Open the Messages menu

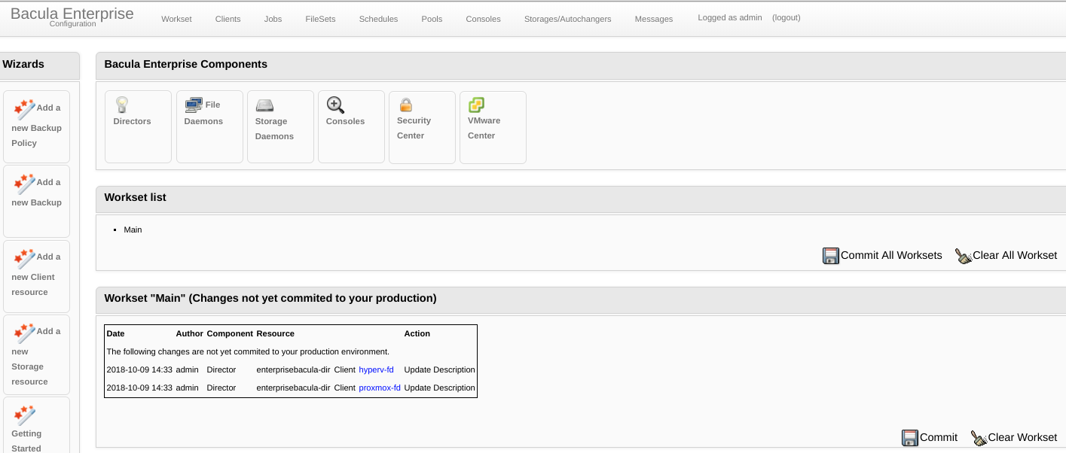(x=654, y=19)
